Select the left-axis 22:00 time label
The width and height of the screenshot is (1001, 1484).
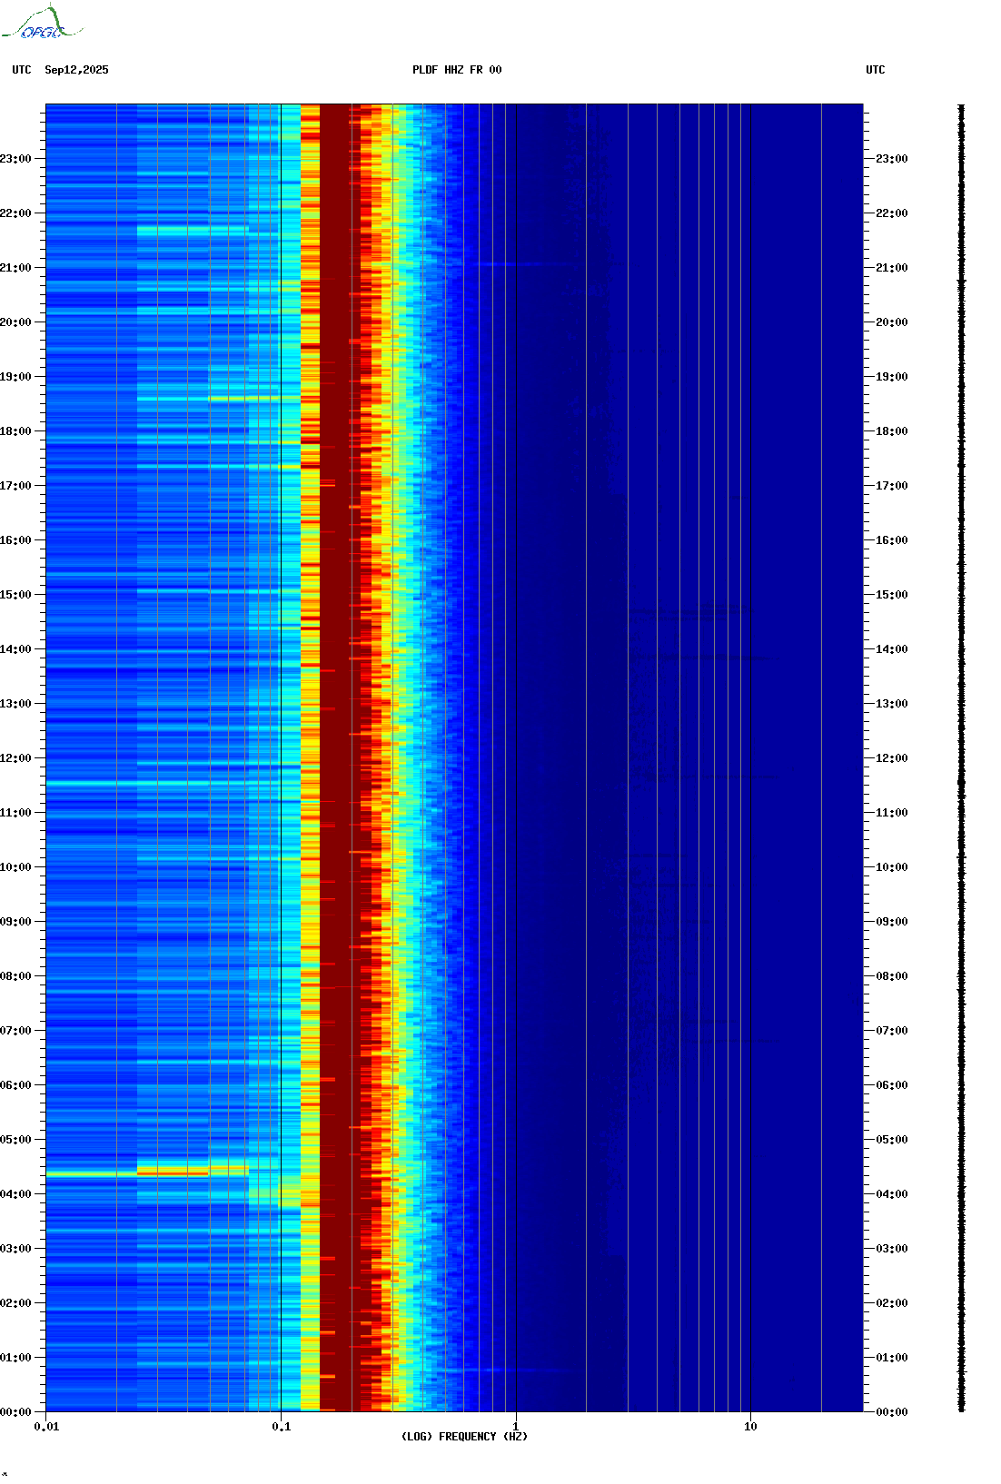pos(15,213)
